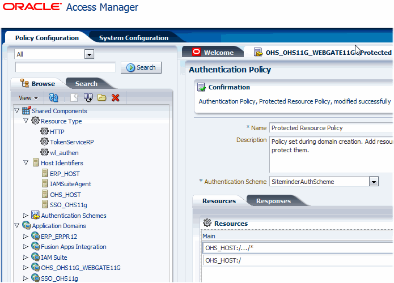Click the IAMSuiteAgent server icon
Screen dimensions: 394x283
point(45,183)
